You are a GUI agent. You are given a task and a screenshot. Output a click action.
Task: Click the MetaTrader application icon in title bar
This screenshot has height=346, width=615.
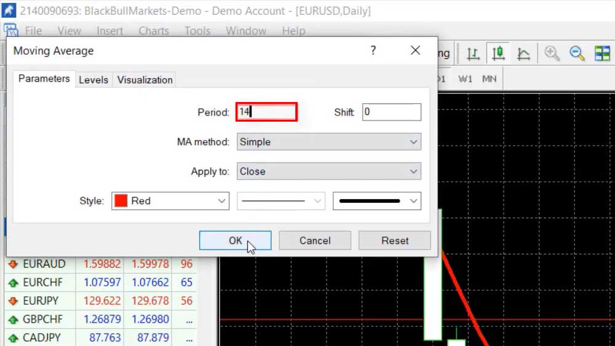tap(9, 10)
